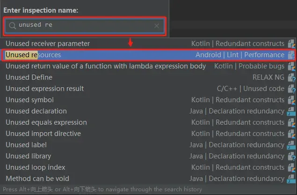This screenshot has width=297, height=195.
Task: Click the 'Kotlin | Probable bugs' category label
Action: click(x=249, y=66)
